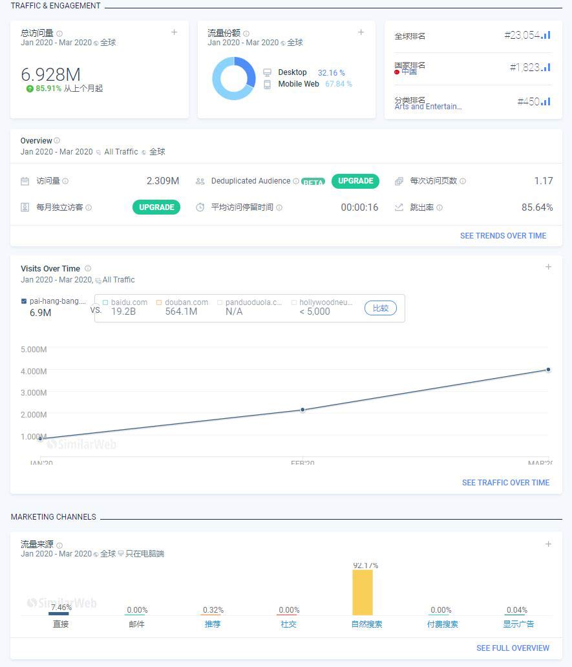The height and width of the screenshot is (667, 572).
Task: Click the pages-per-visit icon beside 每次访问页数
Action: 399,181
